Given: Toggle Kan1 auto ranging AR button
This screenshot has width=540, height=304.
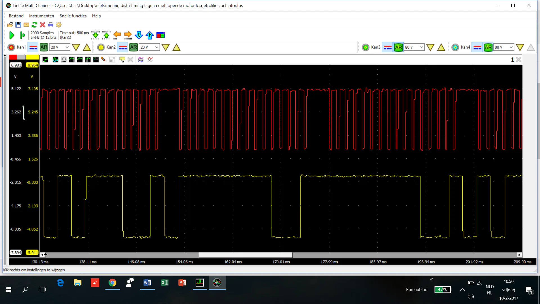Looking at the screenshot, I should tap(44, 47).
